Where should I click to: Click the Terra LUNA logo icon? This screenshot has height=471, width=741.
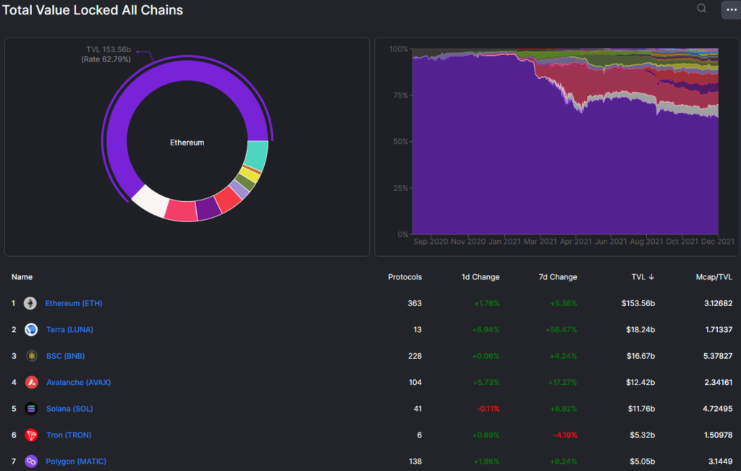pyautogui.click(x=30, y=330)
